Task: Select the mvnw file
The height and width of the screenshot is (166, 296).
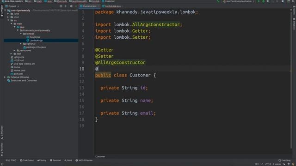Action: pos(15,67)
